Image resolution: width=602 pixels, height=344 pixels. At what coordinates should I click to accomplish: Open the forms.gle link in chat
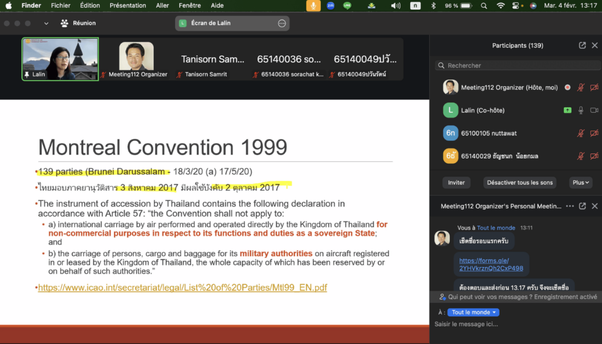[491, 265]
